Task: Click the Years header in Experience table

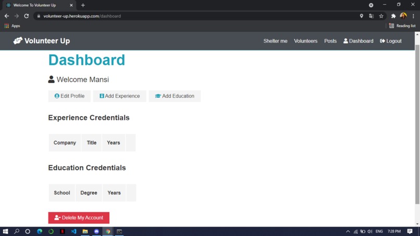Action: coord(113,143)
